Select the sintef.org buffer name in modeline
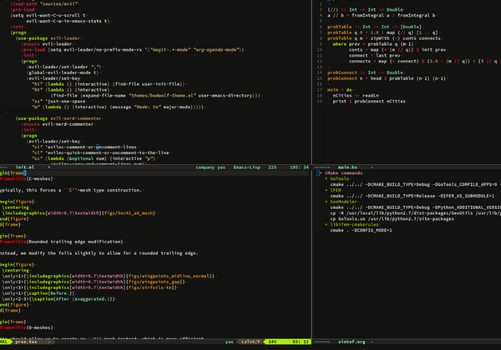The image size is (501, 350). (x=352, y=342)
